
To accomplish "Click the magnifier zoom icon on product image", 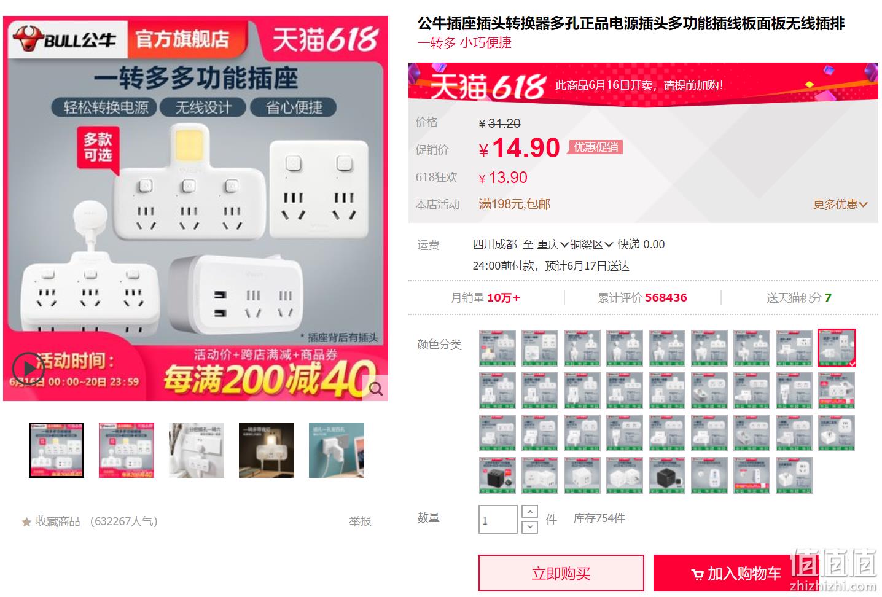I will pyautogui.click(x=375, y=388).
